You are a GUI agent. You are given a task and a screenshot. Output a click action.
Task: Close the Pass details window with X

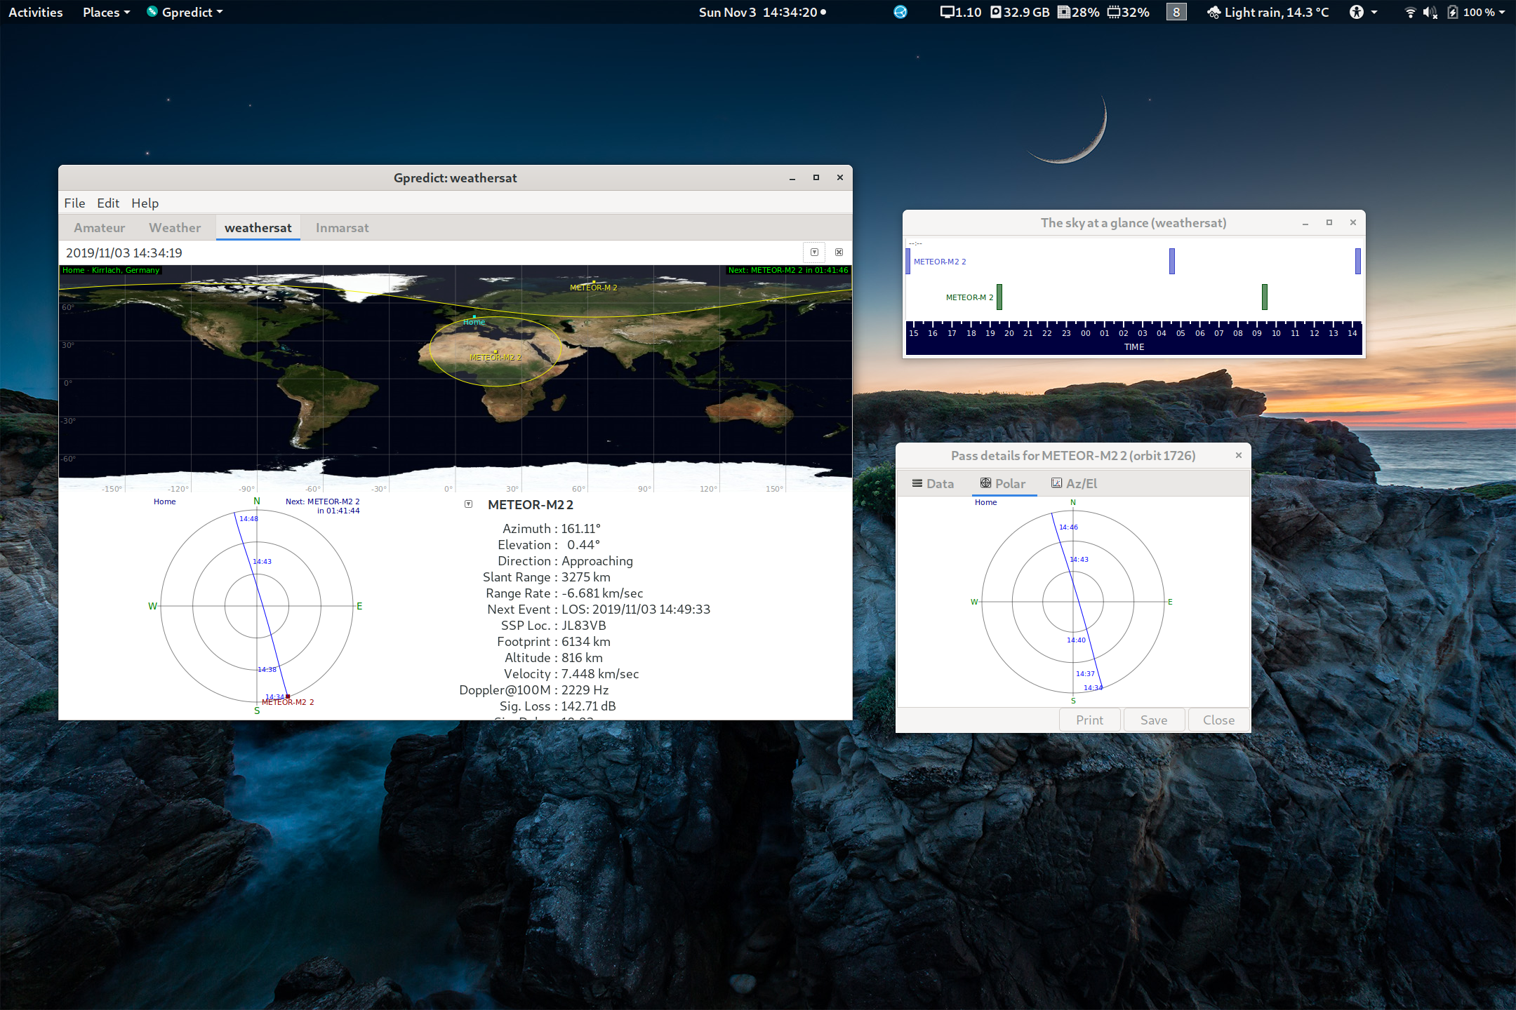[x=1239, y=455]
